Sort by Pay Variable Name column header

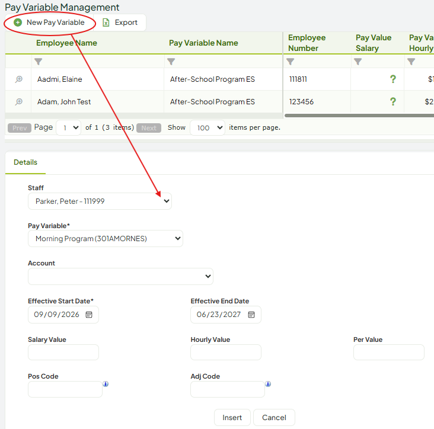203,43
